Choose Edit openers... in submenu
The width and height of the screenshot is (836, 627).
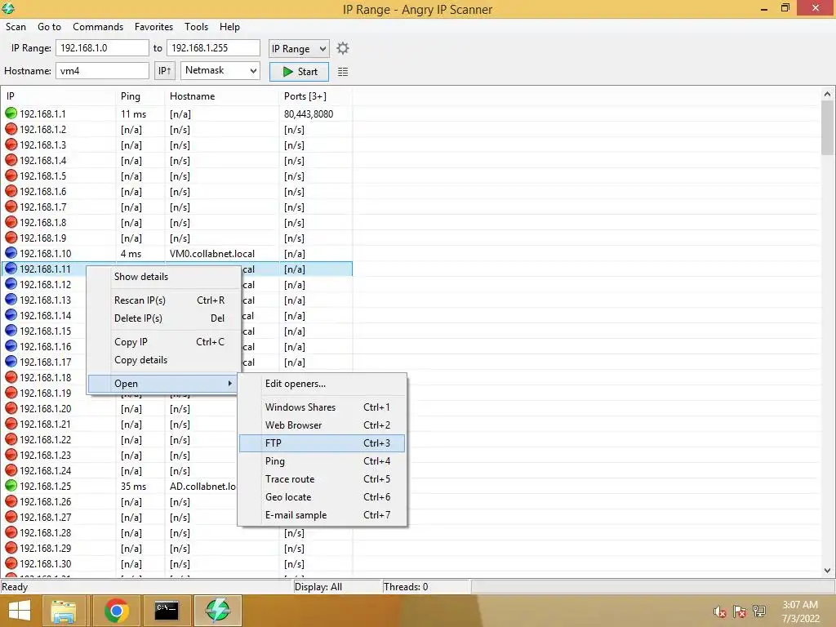coord(322,384)
